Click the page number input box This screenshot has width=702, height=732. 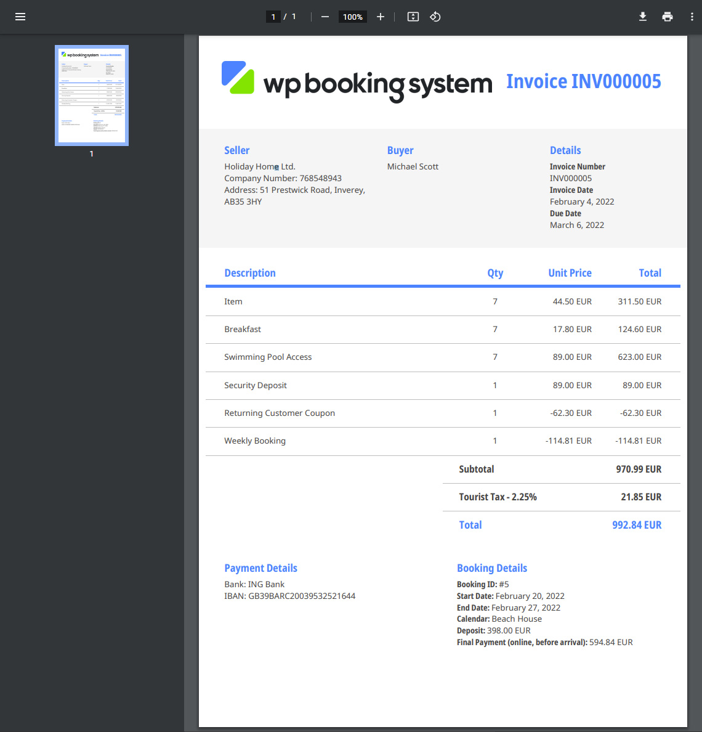273,17
